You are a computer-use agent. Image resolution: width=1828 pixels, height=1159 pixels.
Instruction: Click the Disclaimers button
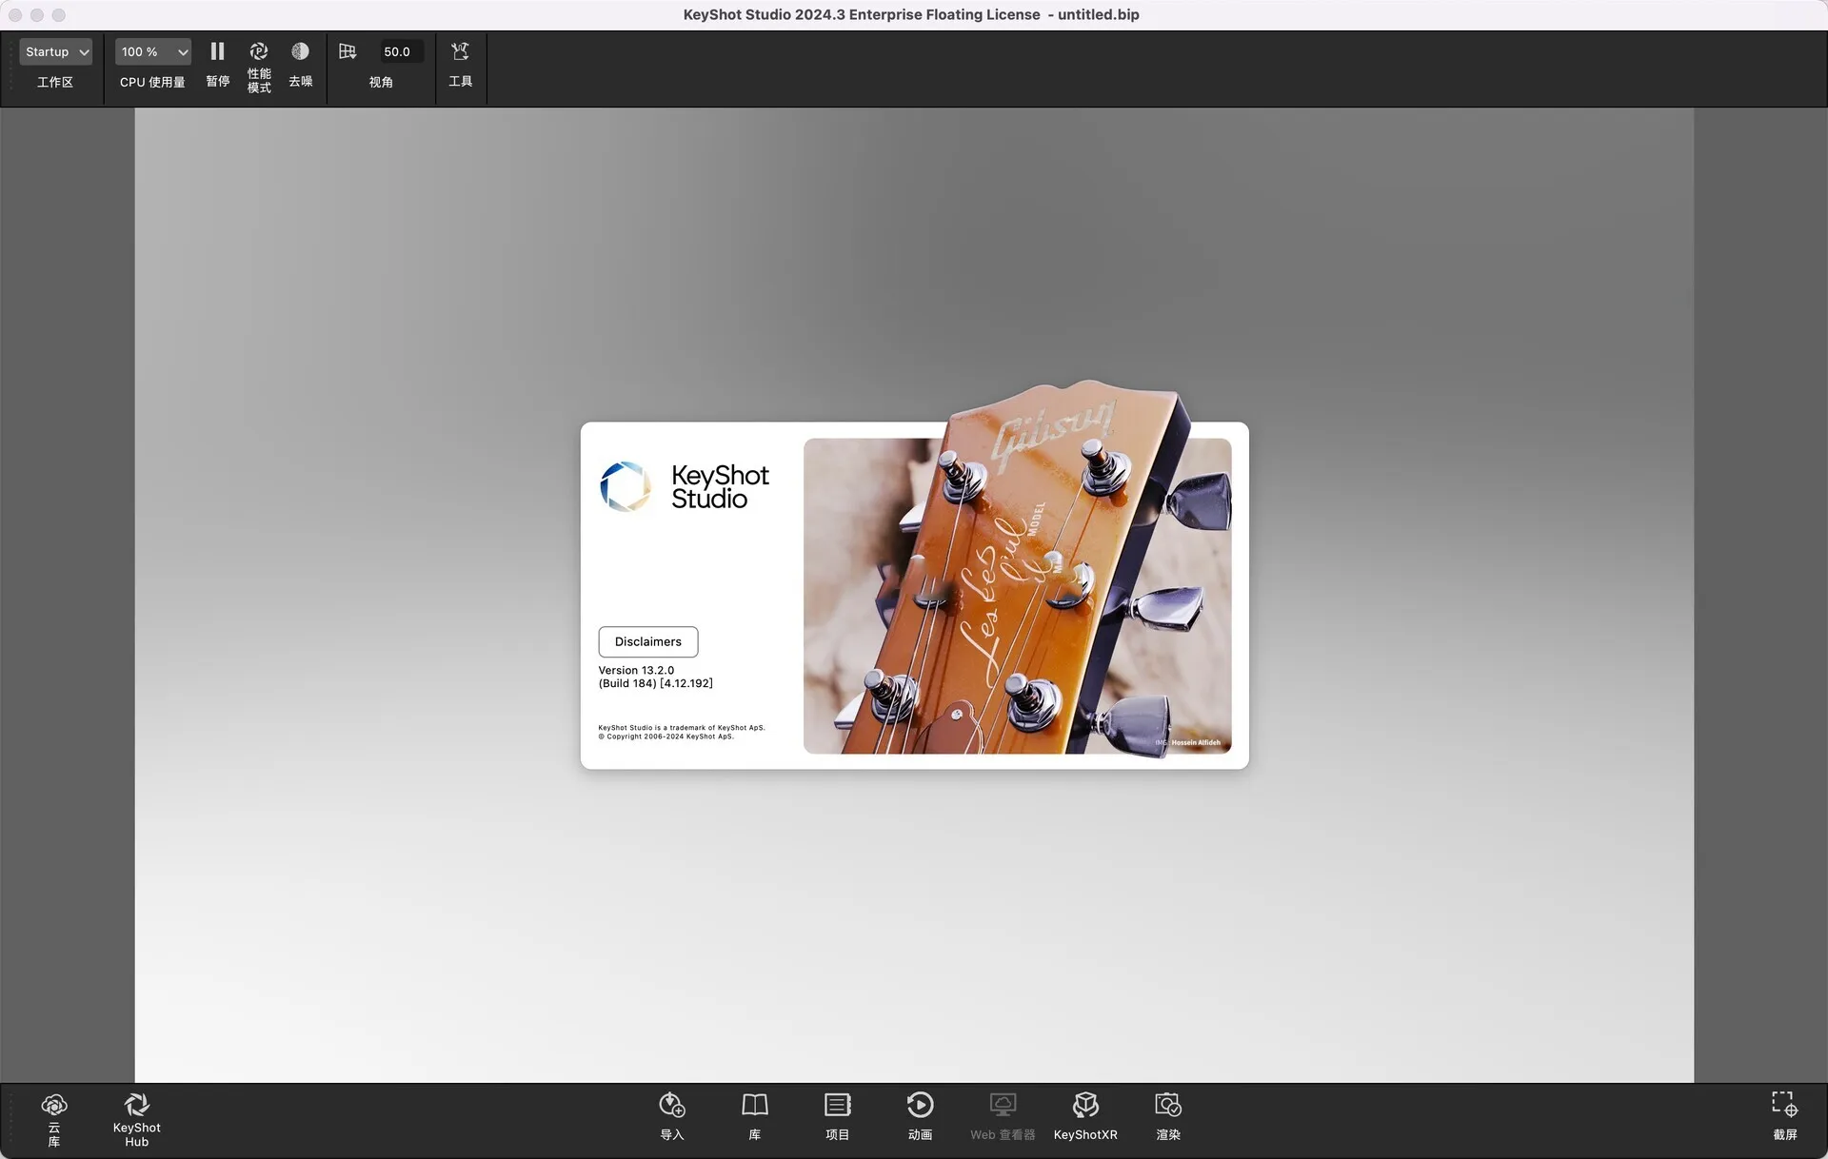click(x=647, y=641)
